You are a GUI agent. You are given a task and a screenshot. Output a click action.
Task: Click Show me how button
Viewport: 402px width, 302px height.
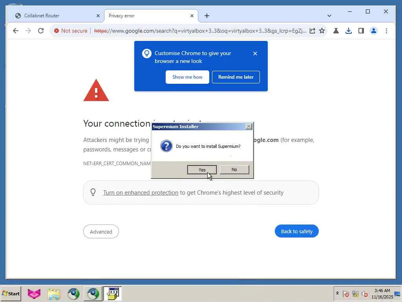[187, 77]
